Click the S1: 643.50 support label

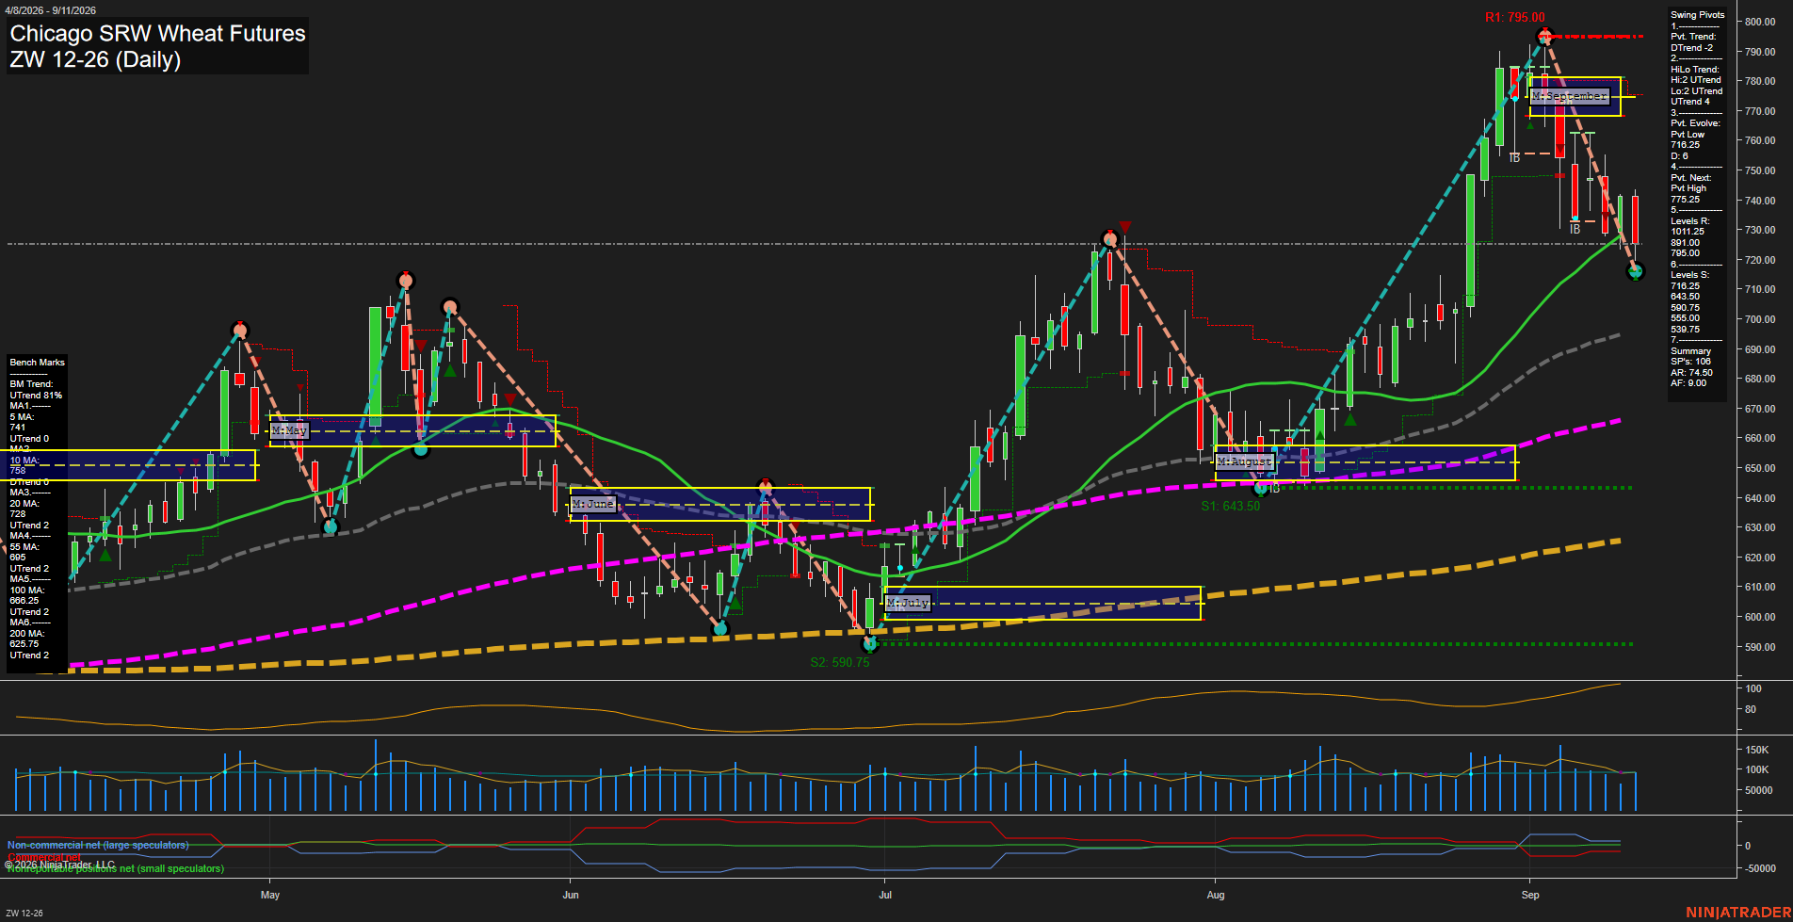coord(1230,507)
